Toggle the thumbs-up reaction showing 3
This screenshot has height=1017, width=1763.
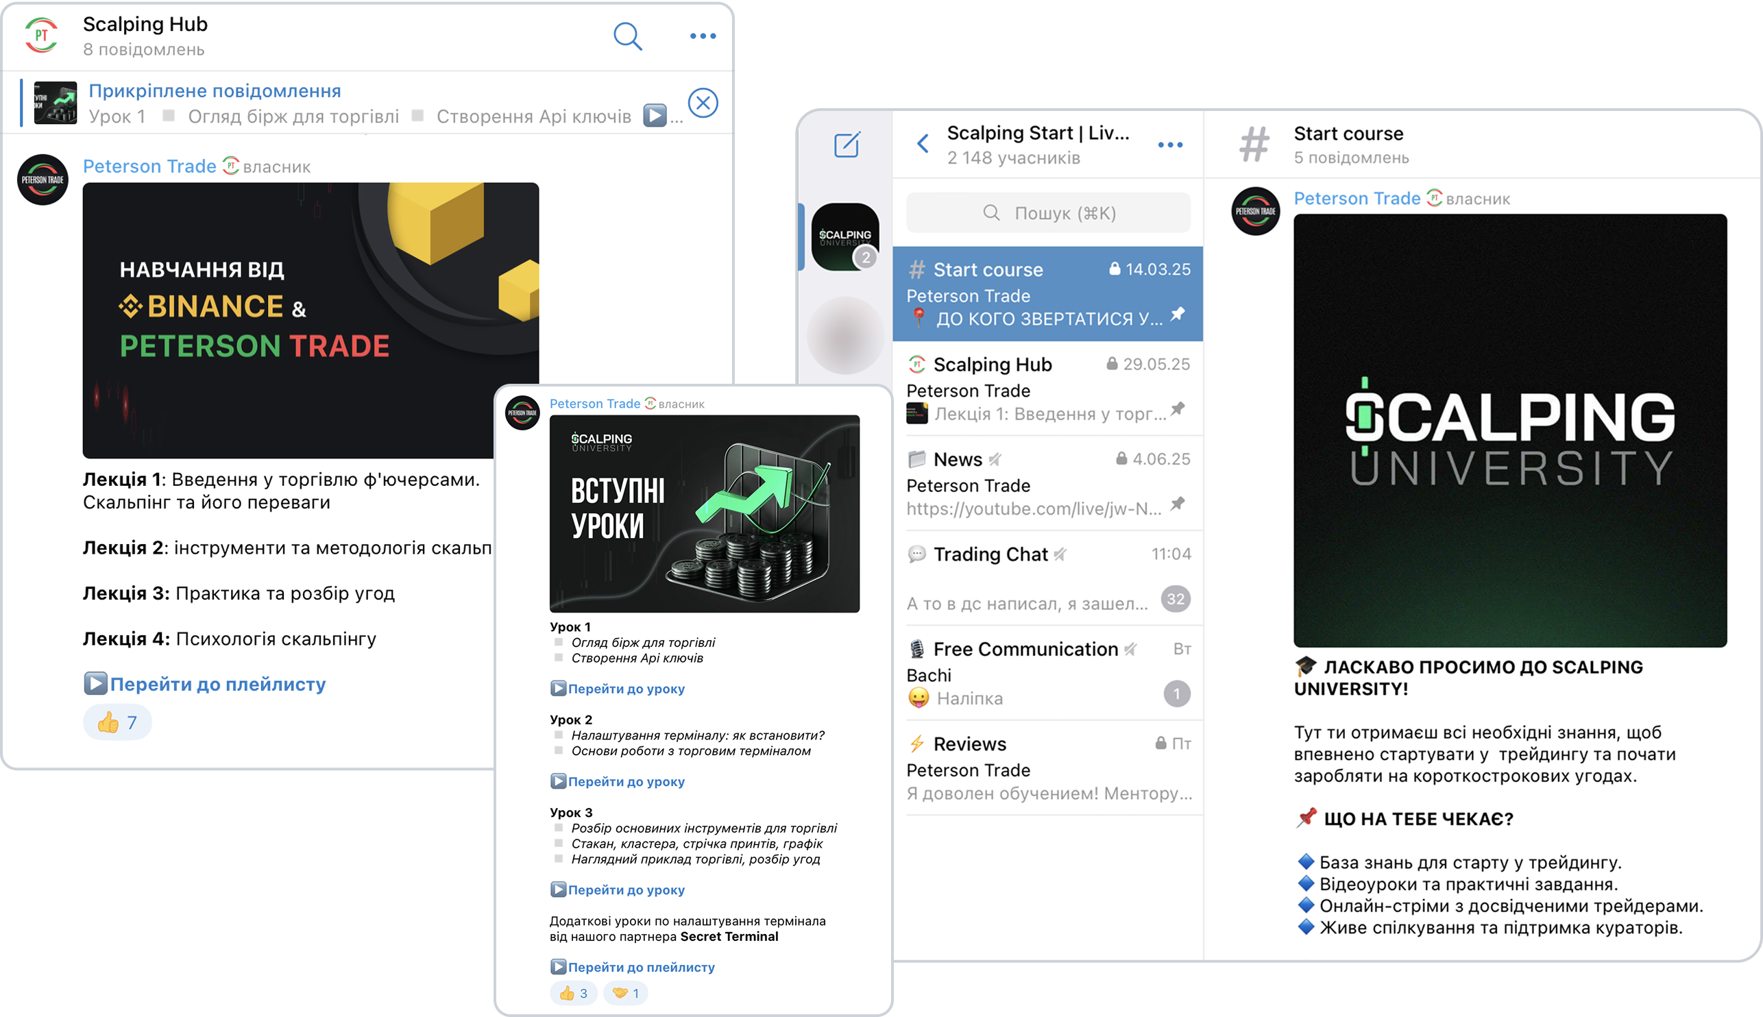point(574,993)
